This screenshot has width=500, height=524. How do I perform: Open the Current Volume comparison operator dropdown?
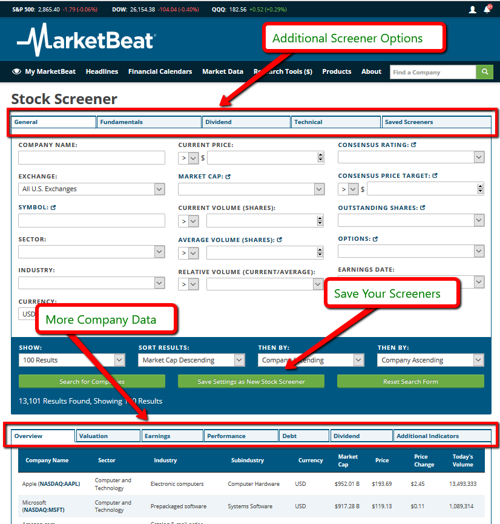coord(188,221)
